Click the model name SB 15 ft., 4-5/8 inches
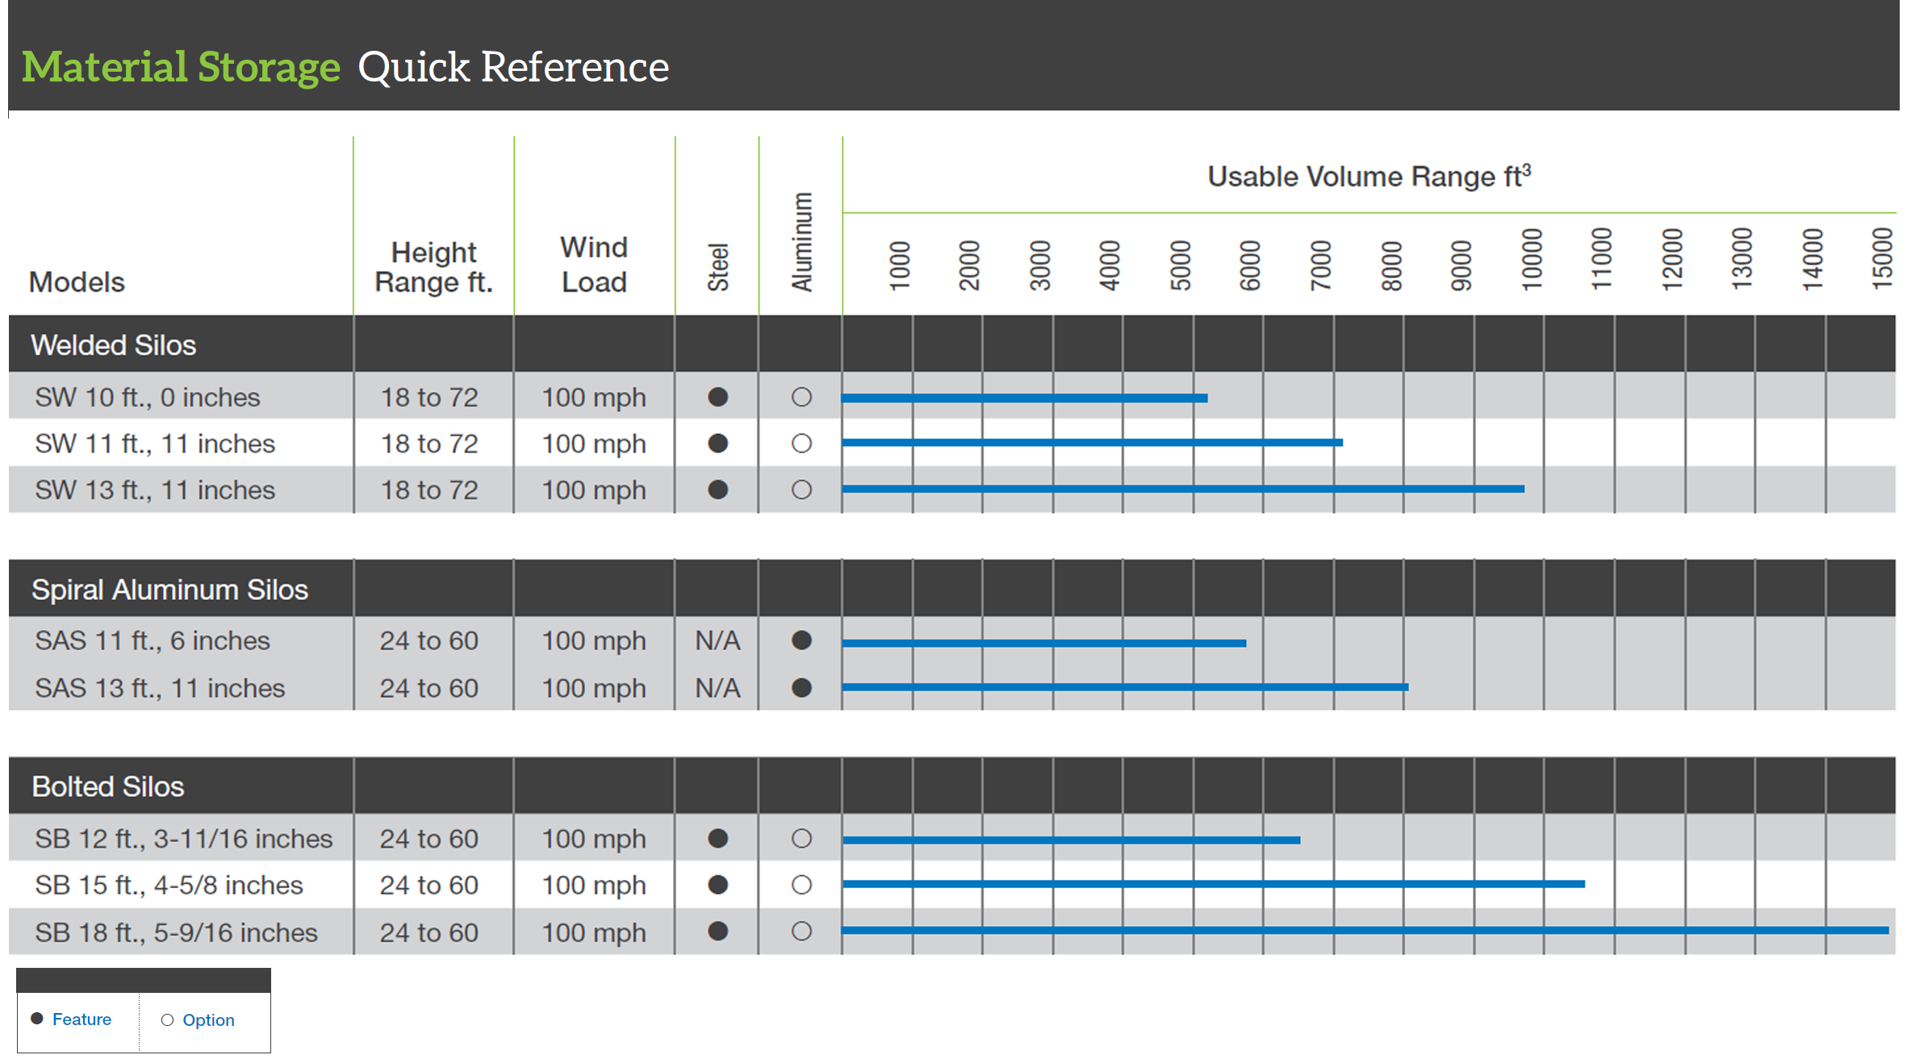This screenshot has width=1907, height=1059. pos(169,885)
